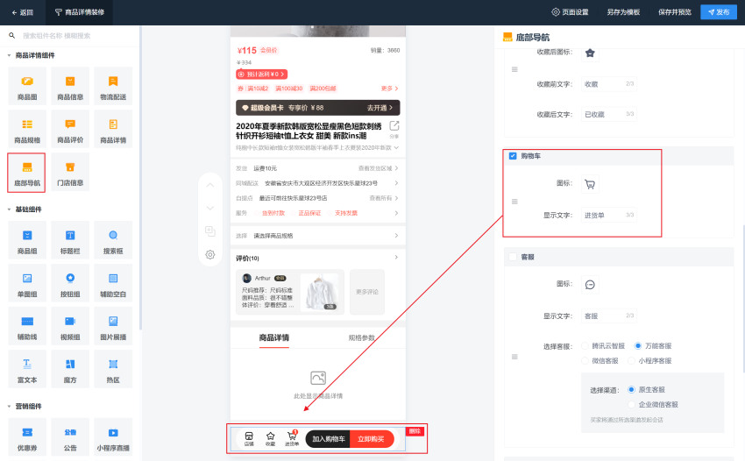The height and width of the screenshot is (461, 745).
Task: Expand the 评价(10) reviews arrow
Action: tap(396, 258)
